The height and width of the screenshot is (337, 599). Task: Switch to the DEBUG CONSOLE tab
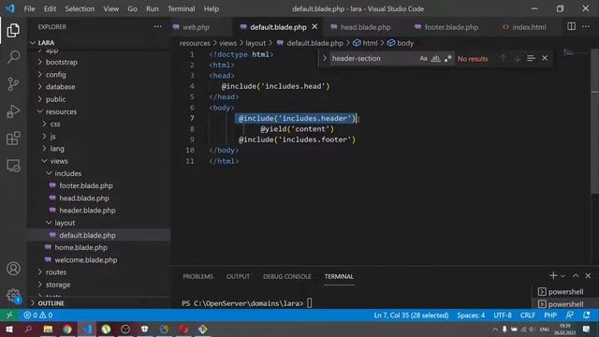pos(287,276)
